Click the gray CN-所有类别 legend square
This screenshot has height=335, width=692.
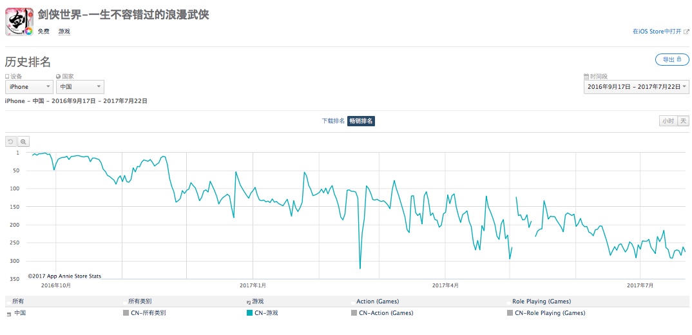pyautogui.click(x=126, y=313)
